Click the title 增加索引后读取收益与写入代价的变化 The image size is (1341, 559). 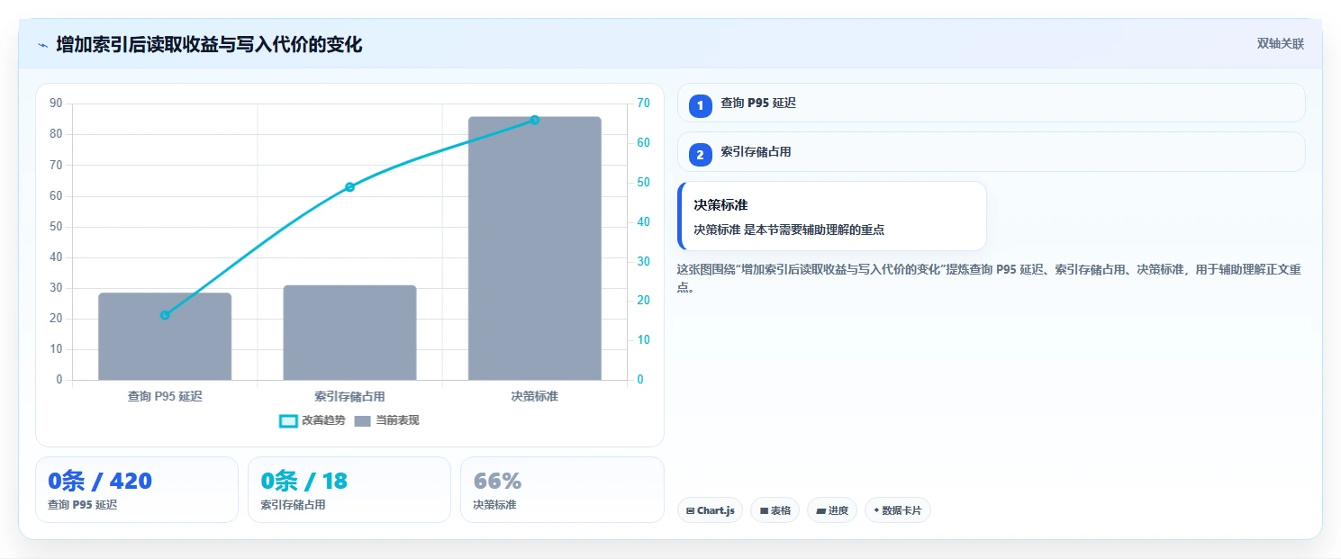[209, 44]
